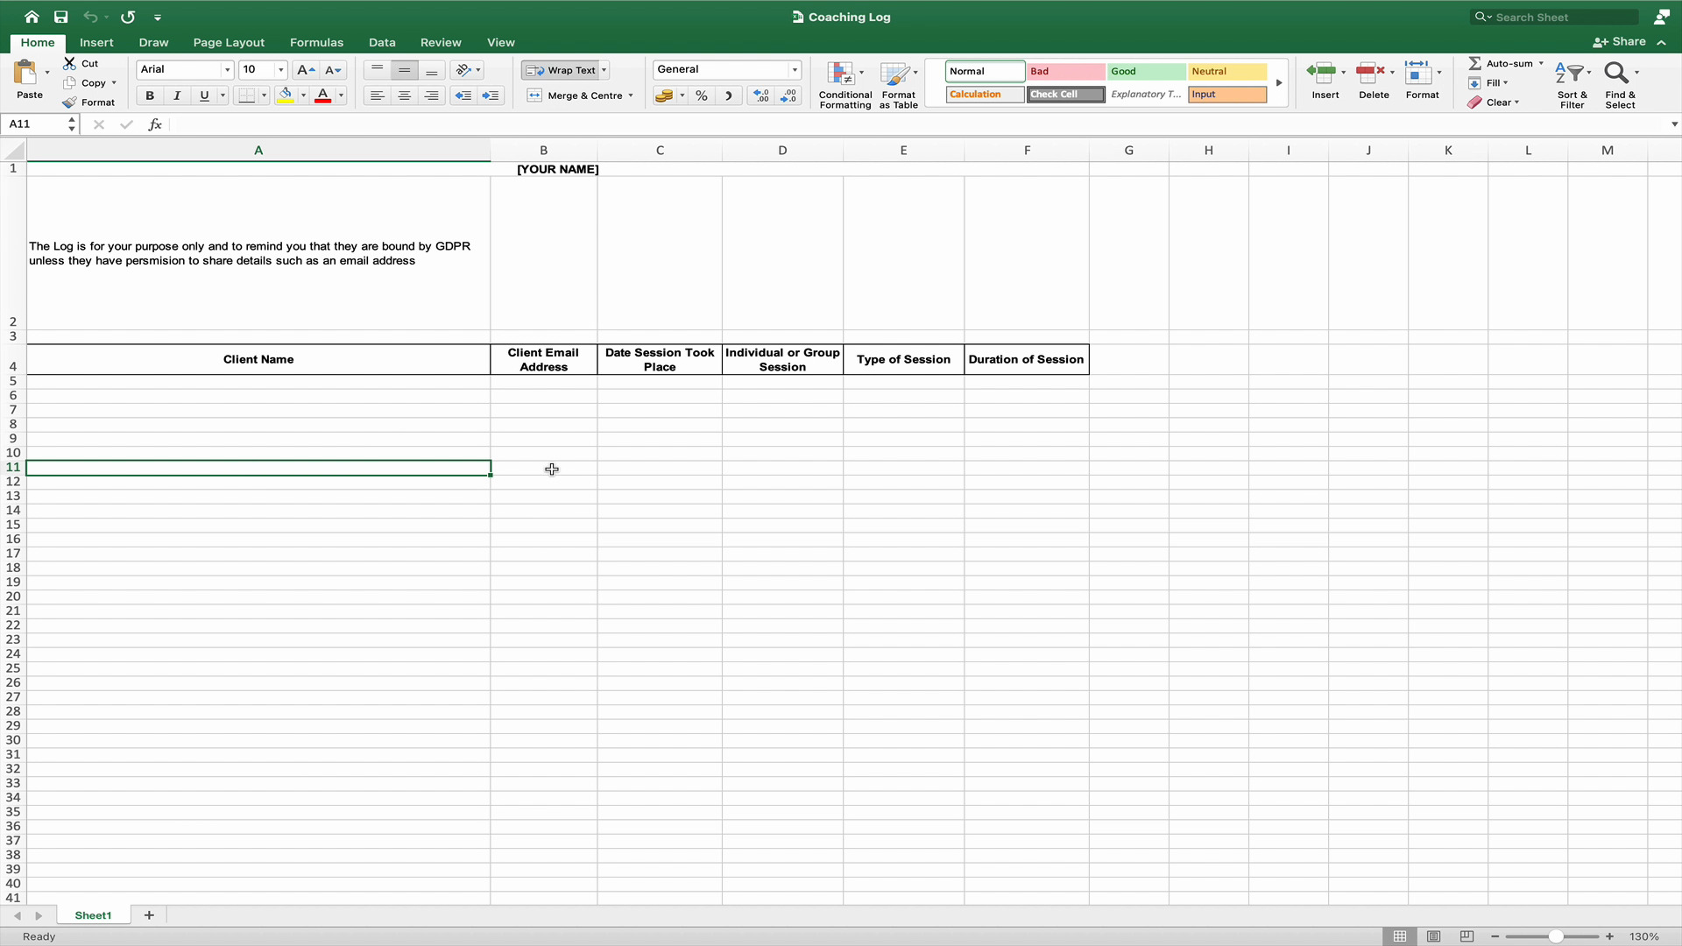Switch to Page Layout view in status bar
Image resolution: width=1682 pixels, height=946 pixels.
tap(1433, 936)
